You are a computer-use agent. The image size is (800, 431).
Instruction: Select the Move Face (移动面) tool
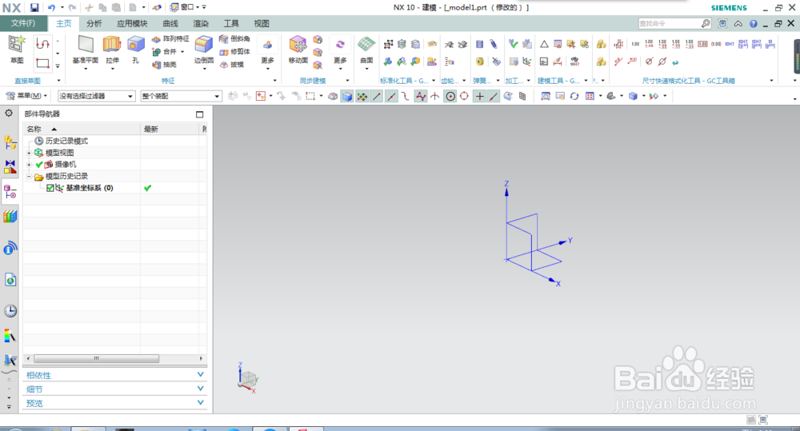click(x=298, y=50)
